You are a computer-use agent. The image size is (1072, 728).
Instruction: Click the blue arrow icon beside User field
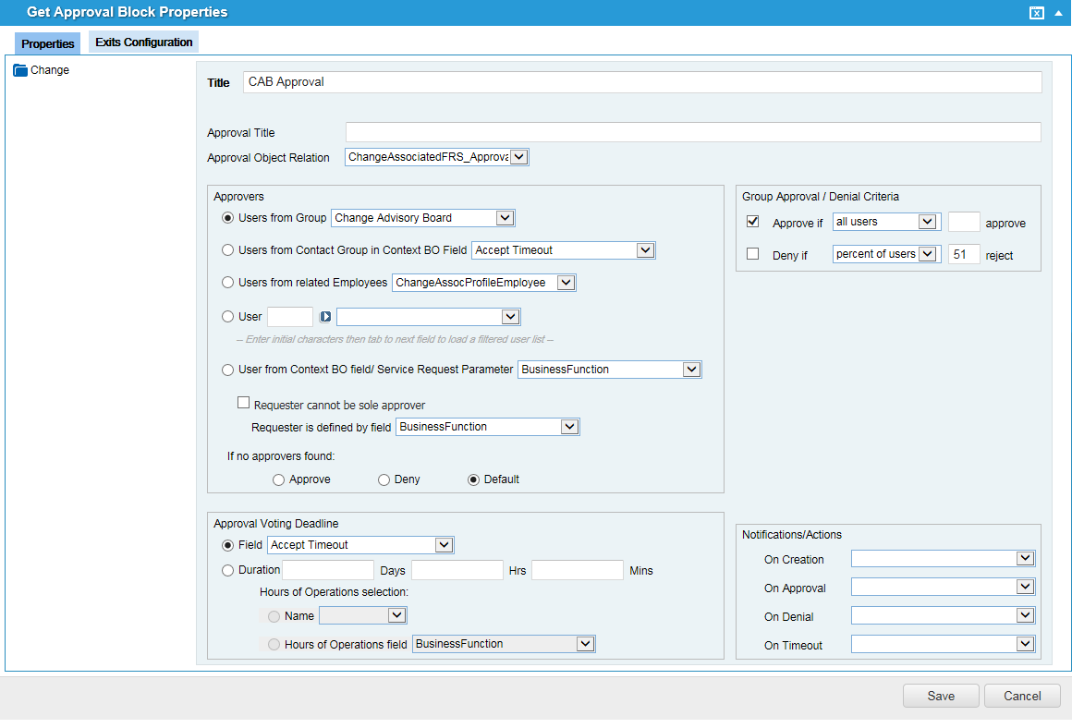click(325, 317)
